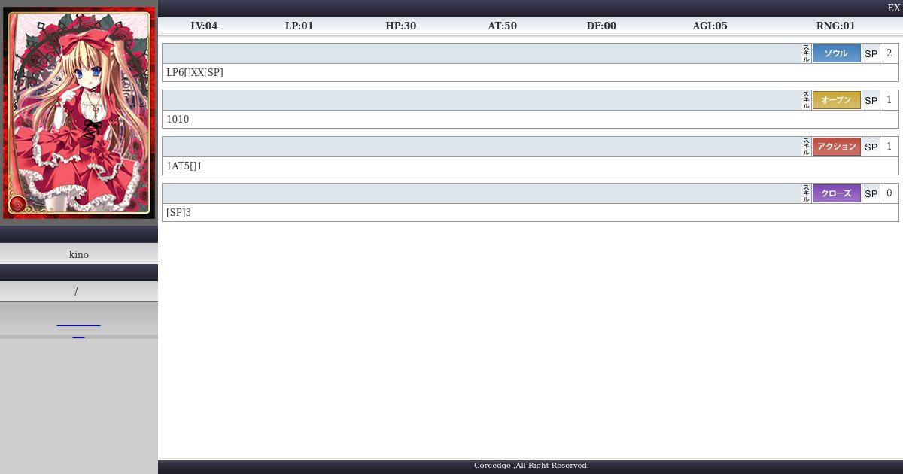
Task: Click the スキル label beside ソウル
Action: (x=806, y=53)
